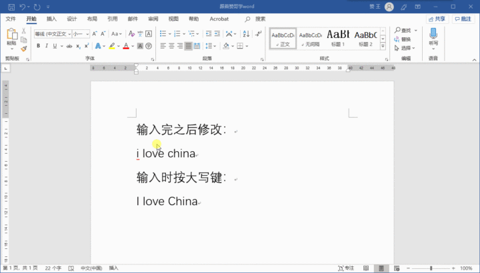Redo the last action

click(x=37, y=7)
